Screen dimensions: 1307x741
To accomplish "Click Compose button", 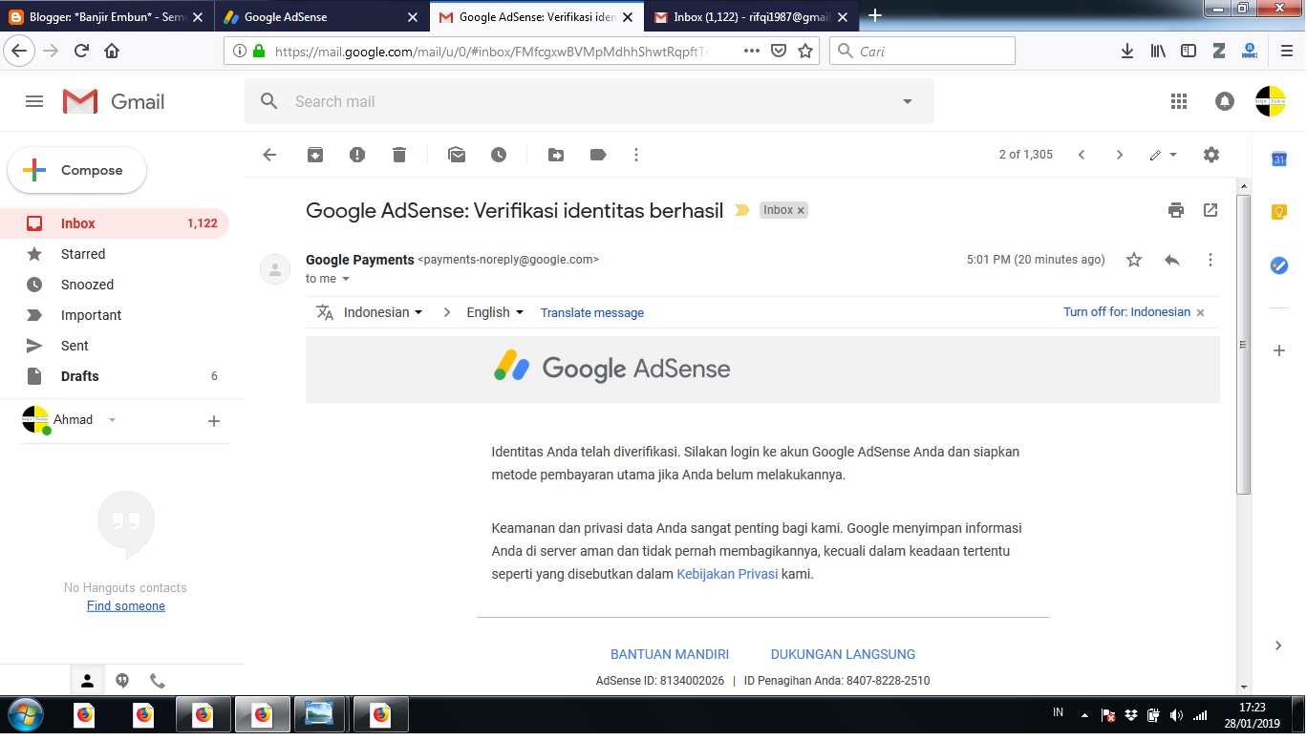I will tap(77, 170).
